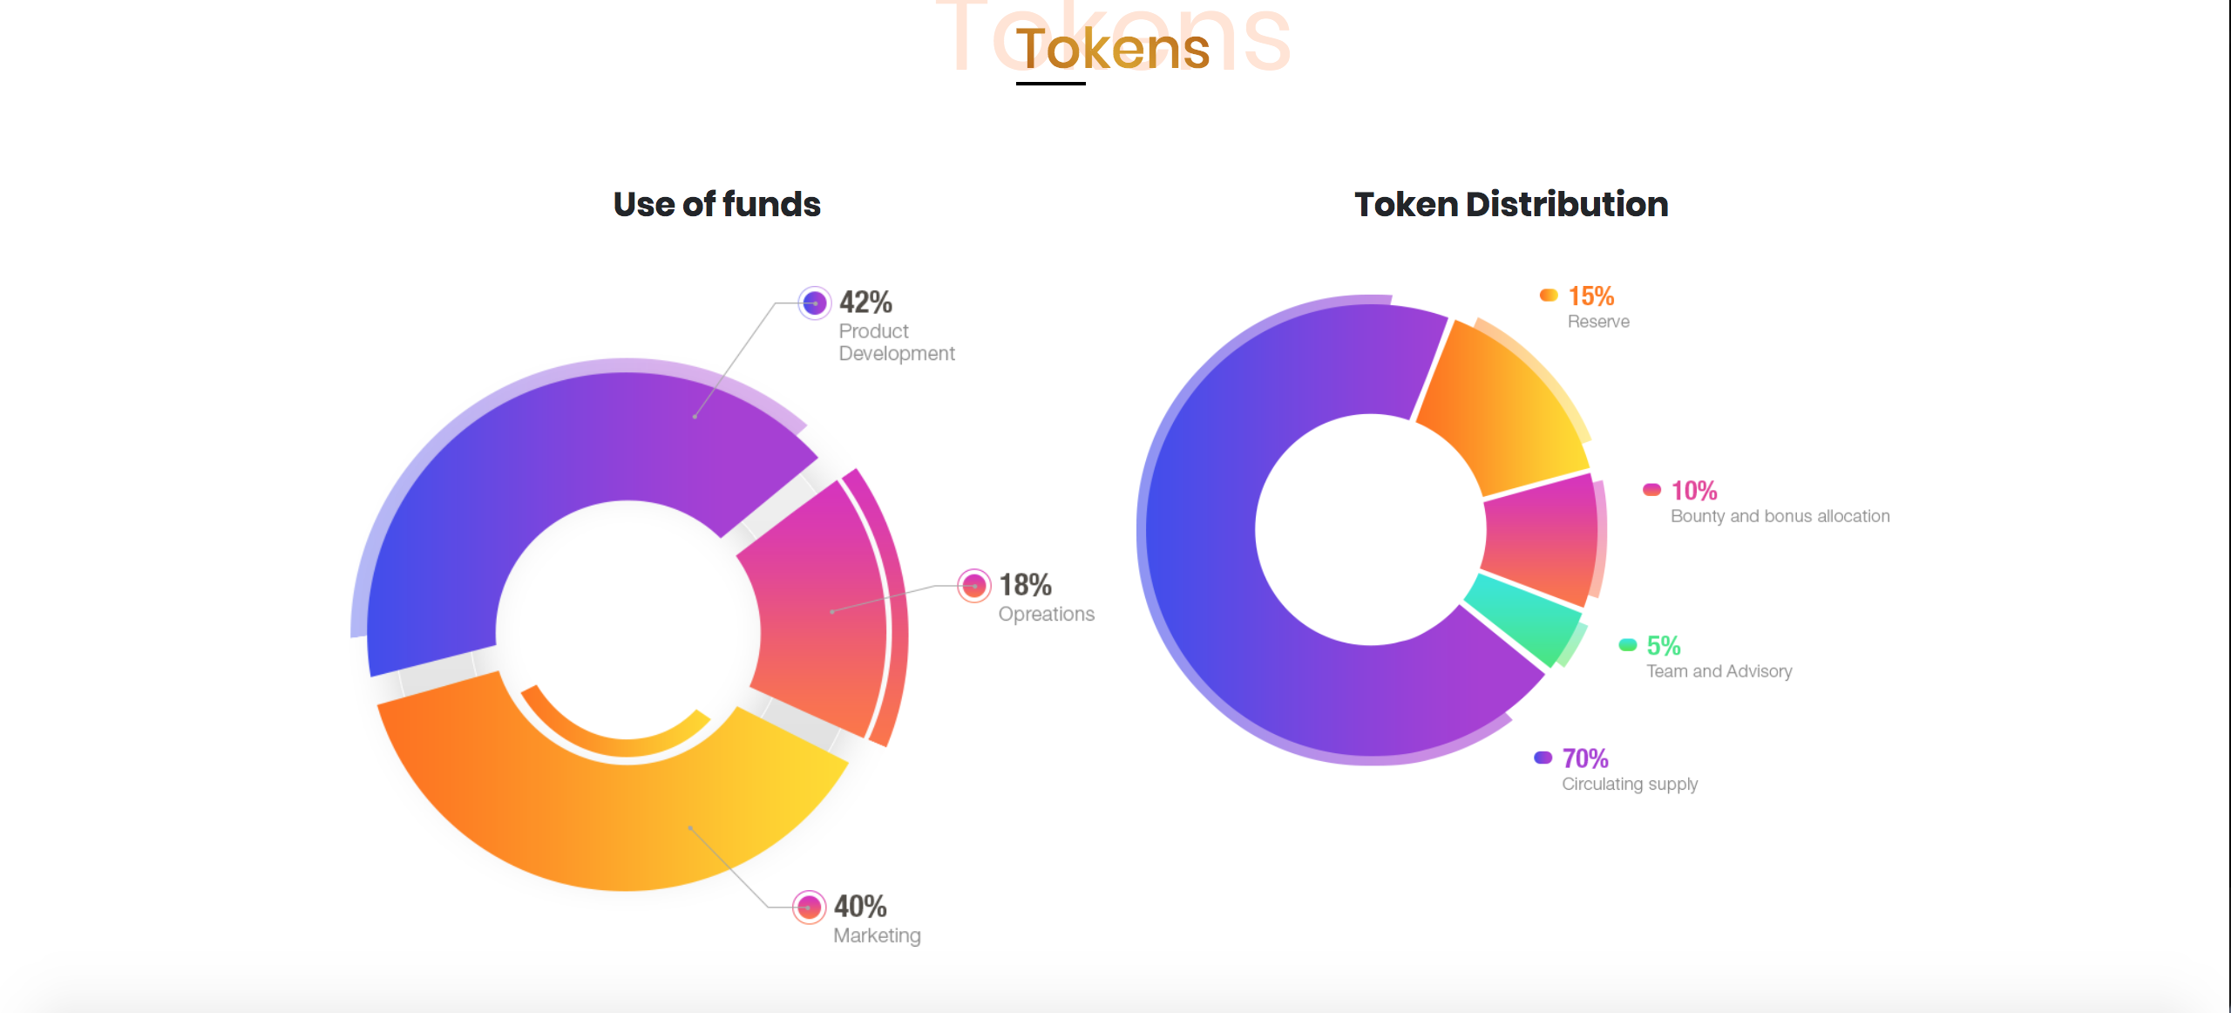Click the orange Reserve legend pill
Screen dimensions: 2231x1013
1549,296
